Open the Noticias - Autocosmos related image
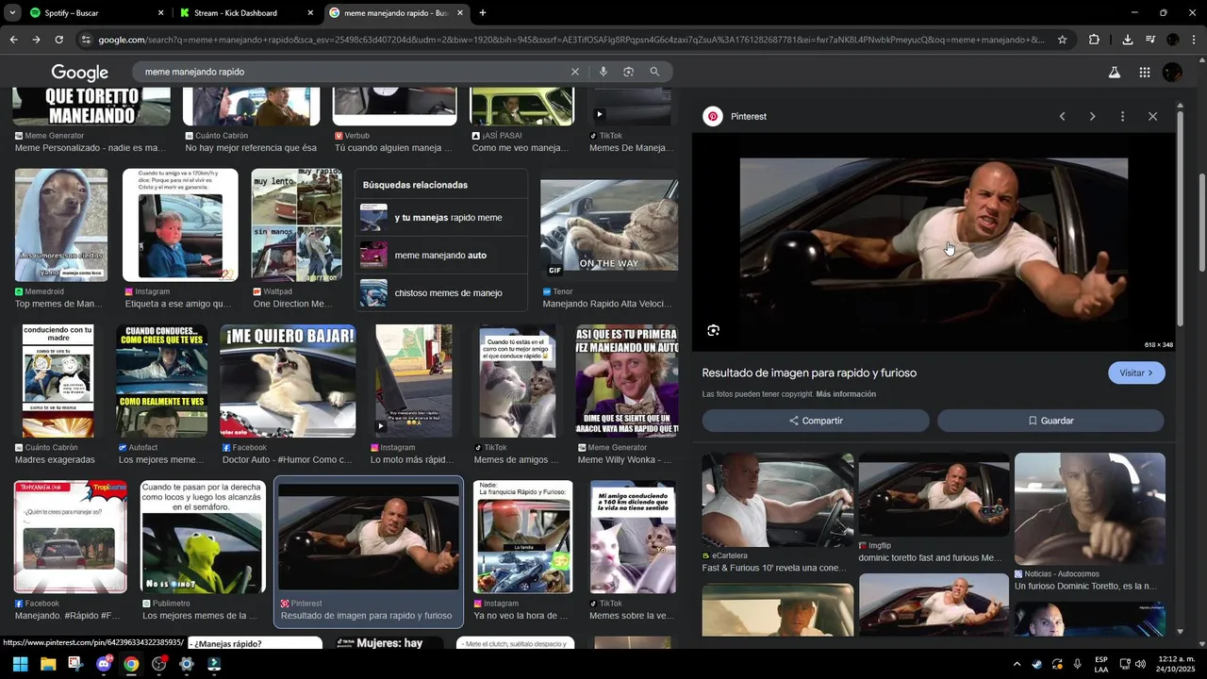Viewport: 1207px width, 679px height. pos(1090,509)
